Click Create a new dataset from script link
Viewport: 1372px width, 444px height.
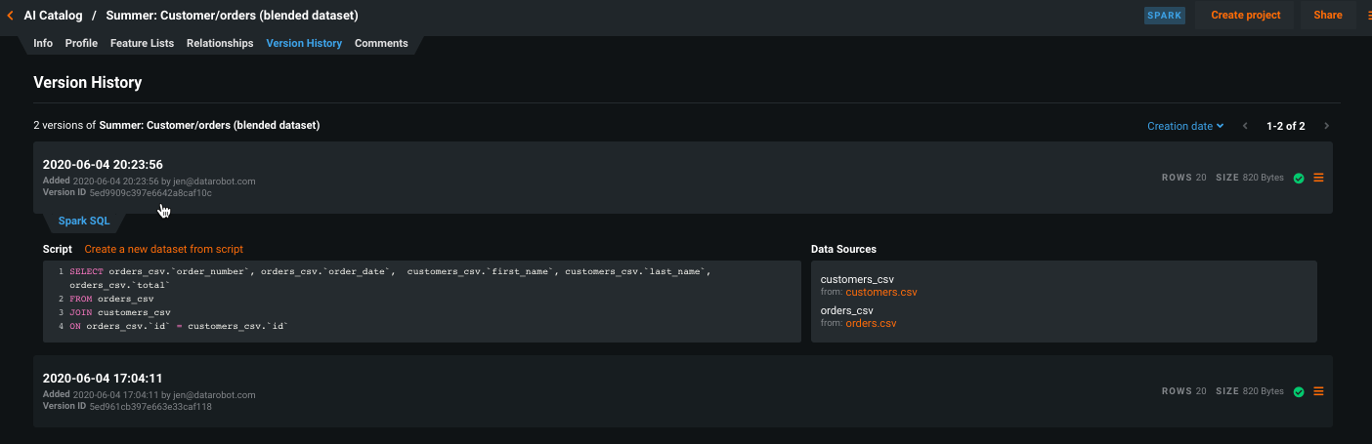pyautogui.click(x=163, y=250)
